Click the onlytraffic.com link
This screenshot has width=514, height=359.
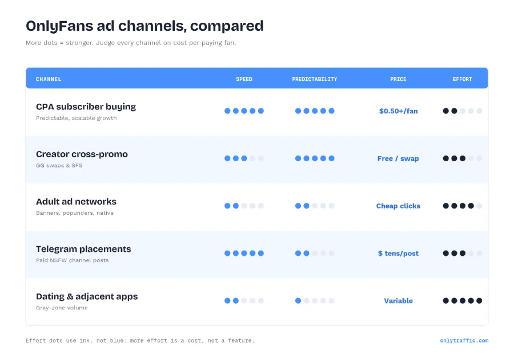point(464,340)
